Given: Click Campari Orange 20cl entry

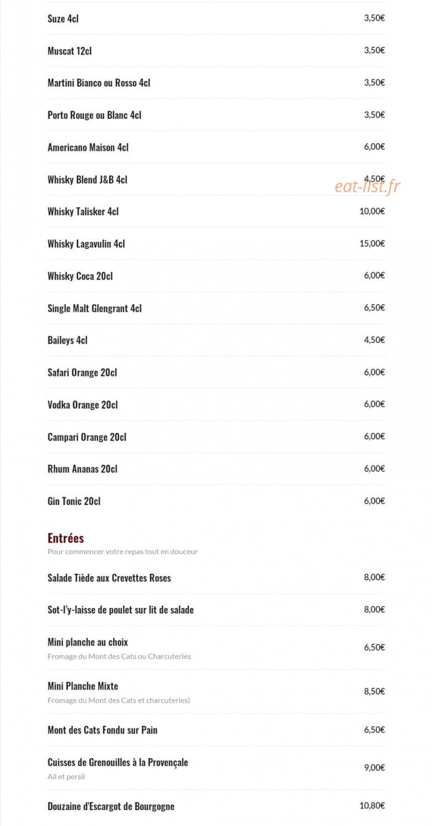Looking at the screenshot, I should point(87,437).
